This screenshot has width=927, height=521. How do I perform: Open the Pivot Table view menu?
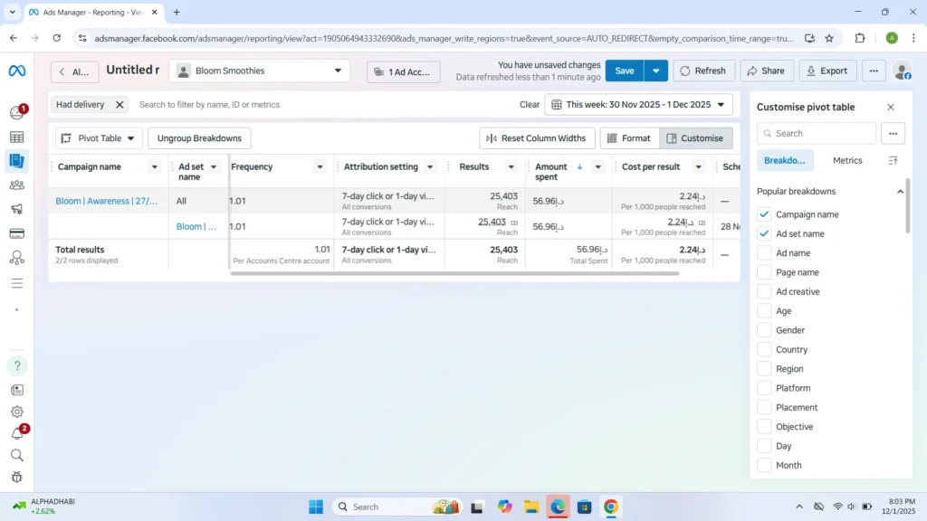click(98, 137)
